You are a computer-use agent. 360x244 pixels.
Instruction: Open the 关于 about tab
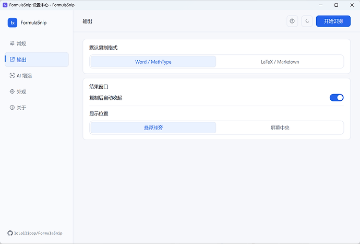[37, 108]
